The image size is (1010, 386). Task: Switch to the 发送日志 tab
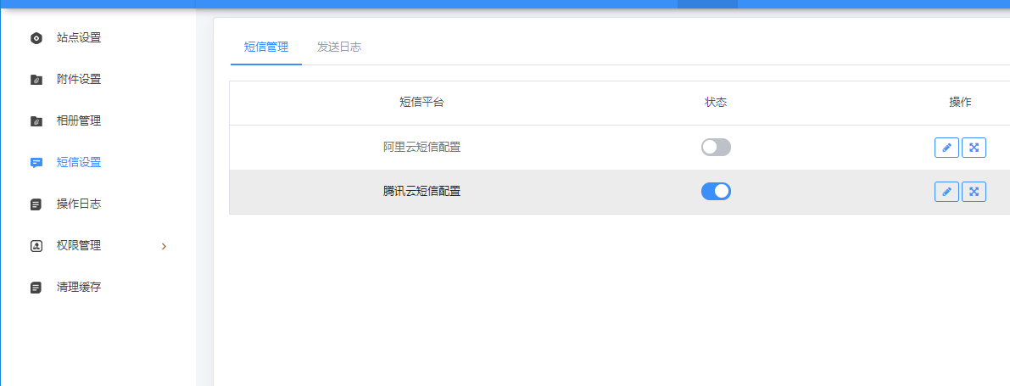click(339, 47)
